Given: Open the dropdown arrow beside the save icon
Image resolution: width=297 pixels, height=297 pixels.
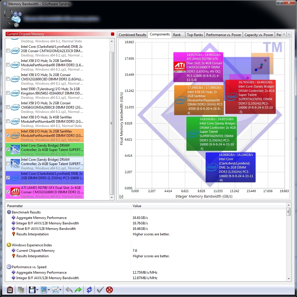Looking at the screenshot, I should (37, 290).
